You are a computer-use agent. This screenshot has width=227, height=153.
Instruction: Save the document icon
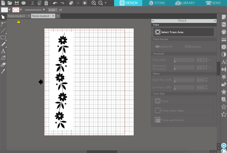(x=17, y=3)
